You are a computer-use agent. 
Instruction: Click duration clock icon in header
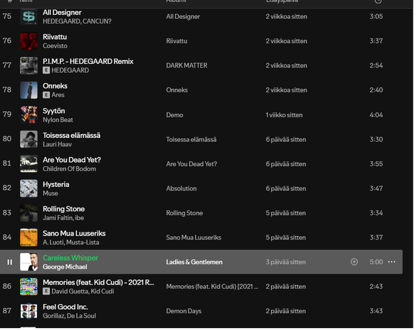tap(378, 1)
